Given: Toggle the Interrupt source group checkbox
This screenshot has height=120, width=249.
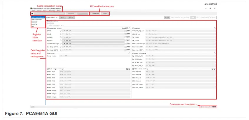Looking at the screenshot, I should (48, 28).
